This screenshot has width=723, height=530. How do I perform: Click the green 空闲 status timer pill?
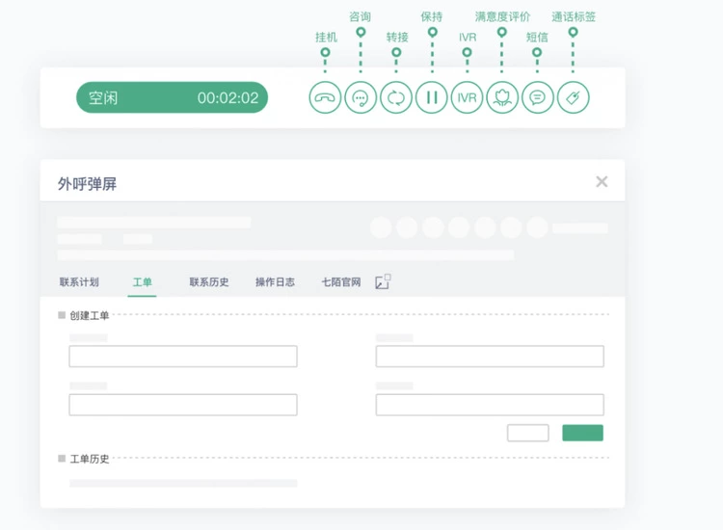point(173,97)
